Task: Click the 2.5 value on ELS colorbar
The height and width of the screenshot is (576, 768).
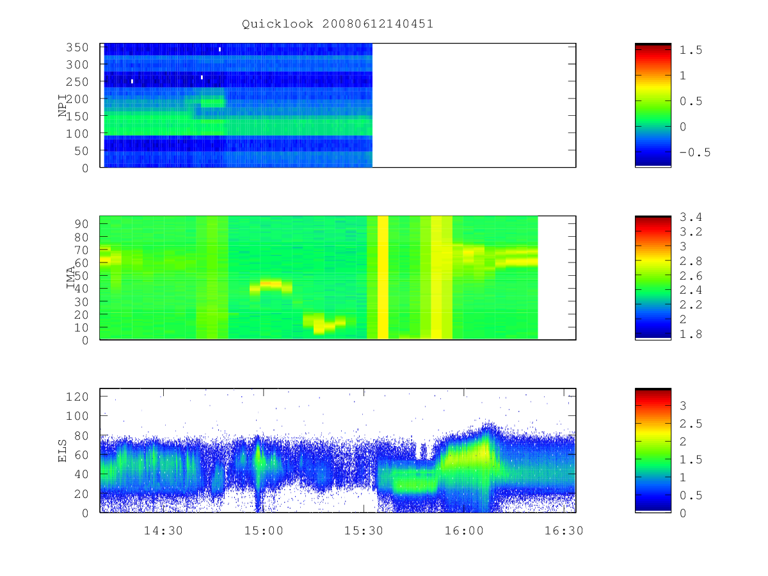Action: [x=691, y=424]
